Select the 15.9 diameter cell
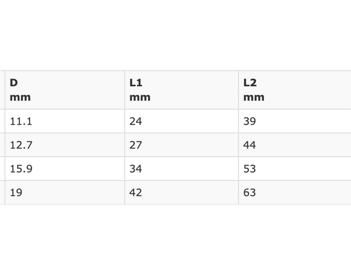The image size is (351, 267). click(65, 169)
